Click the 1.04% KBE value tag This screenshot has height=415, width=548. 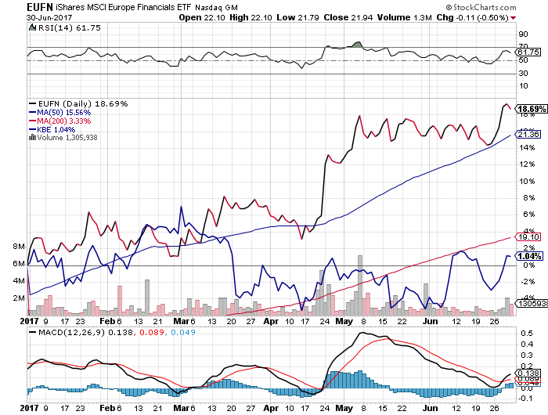tap(529, 256)
